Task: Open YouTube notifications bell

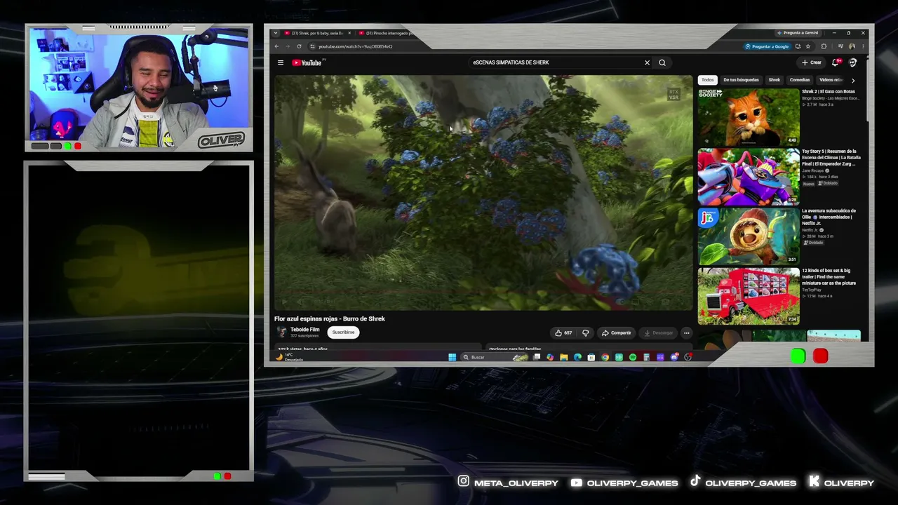Action: coord(836,62)
